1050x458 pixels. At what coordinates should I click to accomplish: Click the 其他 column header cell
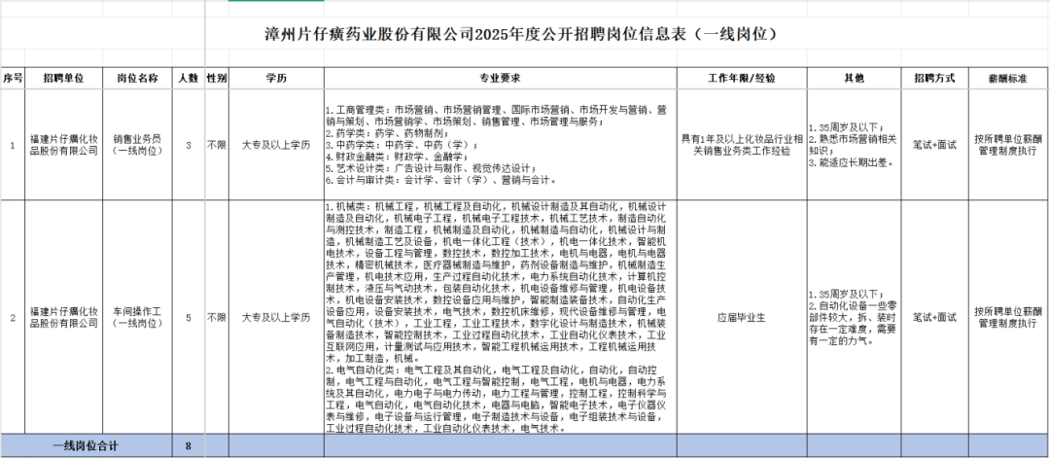point(853,77)
